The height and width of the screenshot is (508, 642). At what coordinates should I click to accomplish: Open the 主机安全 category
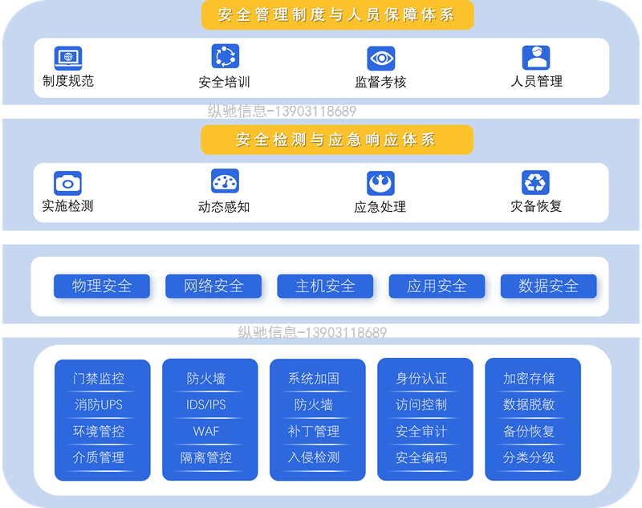325,286
